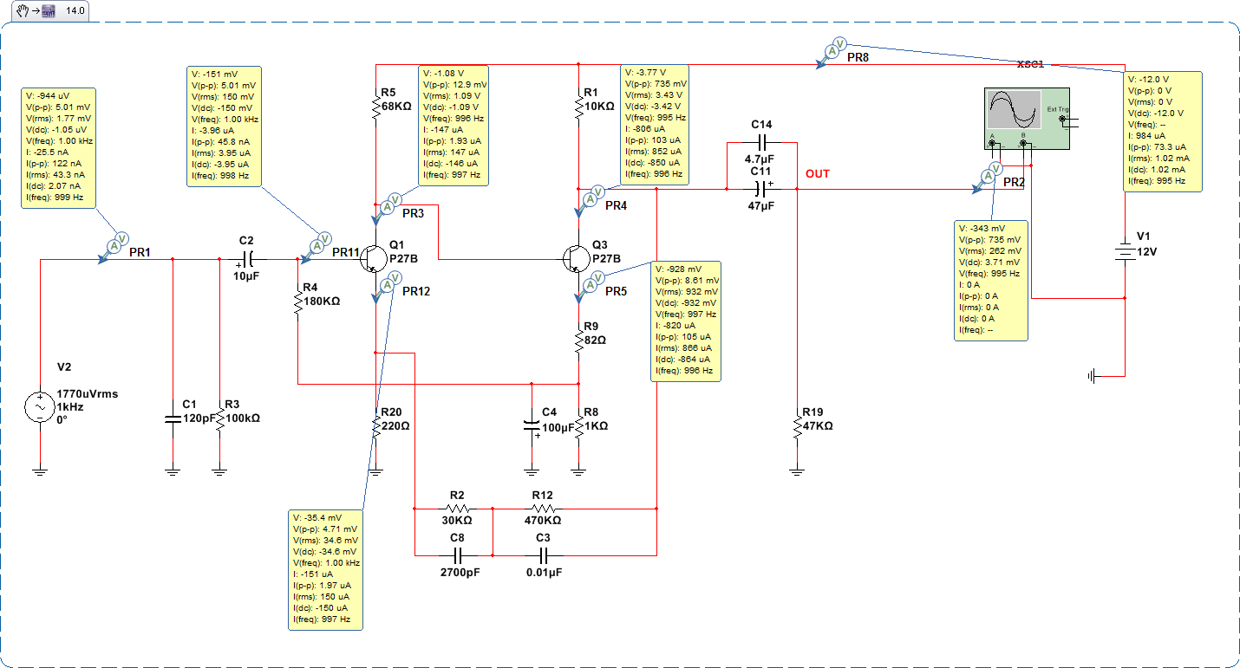Select capacitor C3 0.01µF symbol

542,554
